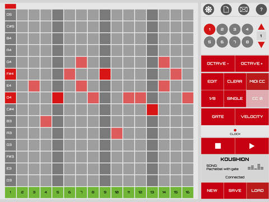Screen dimensions: 269x202
Task: Toggle the bright red D4 note above step 5
Action: [x=58, y=98]
